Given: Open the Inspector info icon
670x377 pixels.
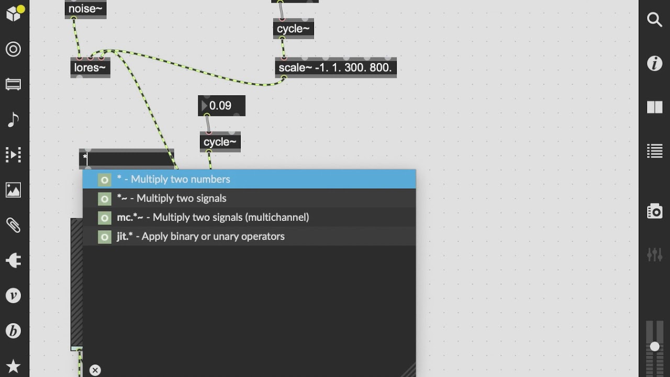Looking at the screenshot, I should [654, 64].
